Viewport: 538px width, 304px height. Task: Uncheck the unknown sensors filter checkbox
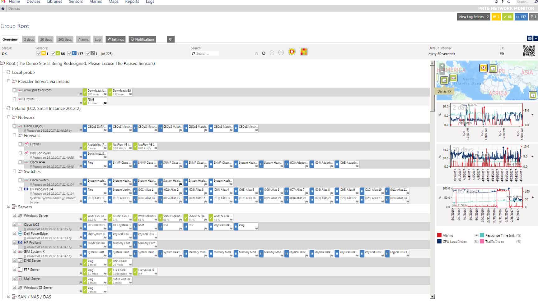click(88, 53)
